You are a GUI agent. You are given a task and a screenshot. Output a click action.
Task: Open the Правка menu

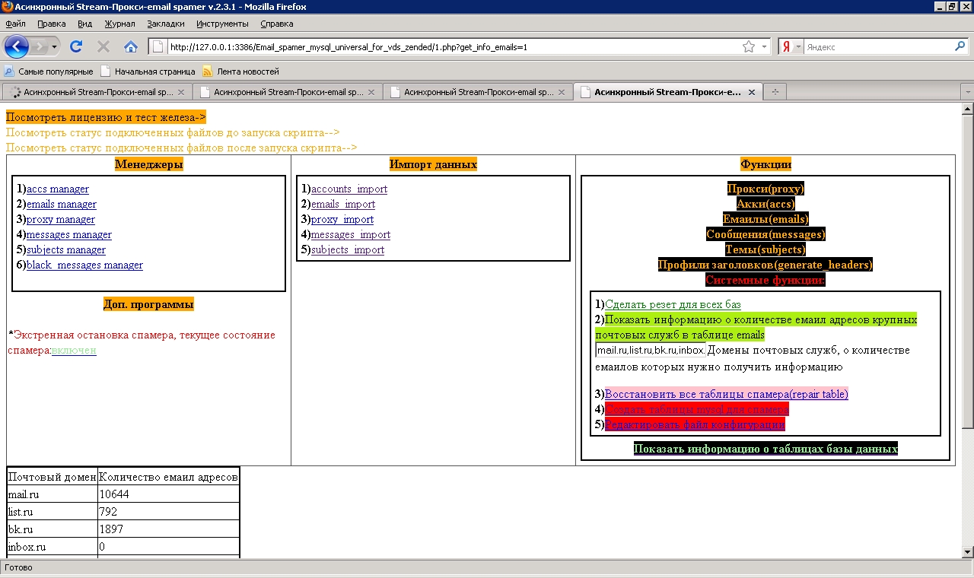pyautogui.click(x=51, y=24)
